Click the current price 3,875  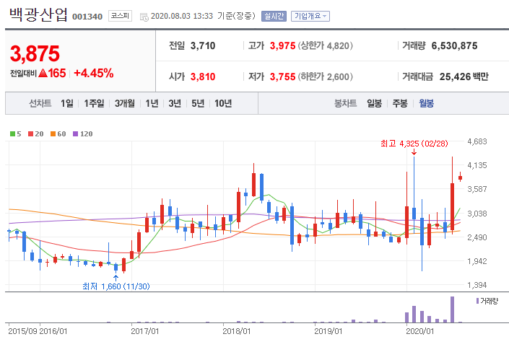pyautogui.click(x=35, y=53)
